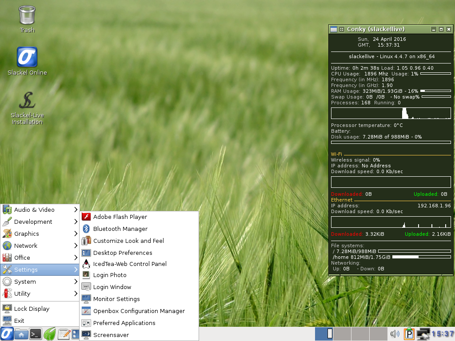This screenshot has width=455, height=341.
Task: Open Login Window settings
Action: pos(139,287)
